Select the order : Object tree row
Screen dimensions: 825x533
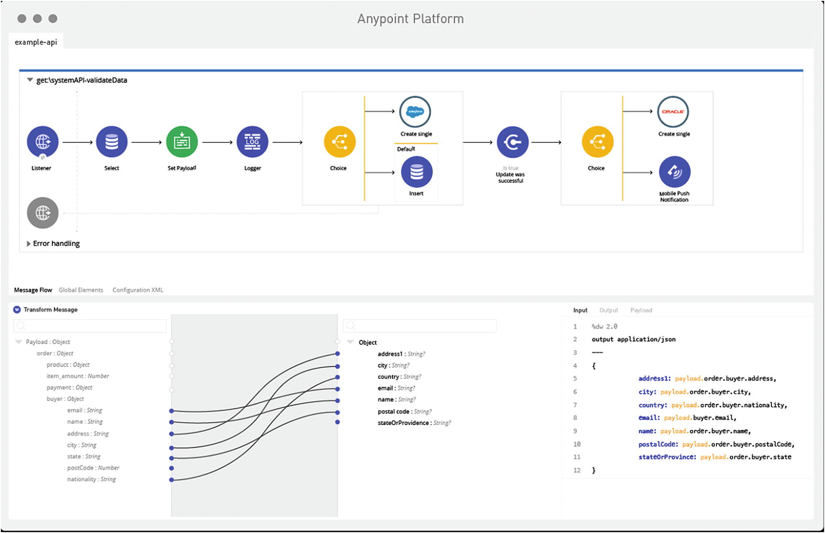55,353
